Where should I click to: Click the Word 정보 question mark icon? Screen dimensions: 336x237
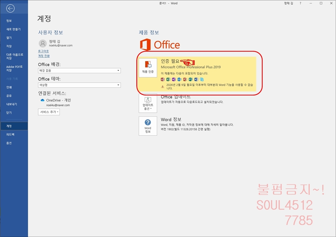(148, 126)
